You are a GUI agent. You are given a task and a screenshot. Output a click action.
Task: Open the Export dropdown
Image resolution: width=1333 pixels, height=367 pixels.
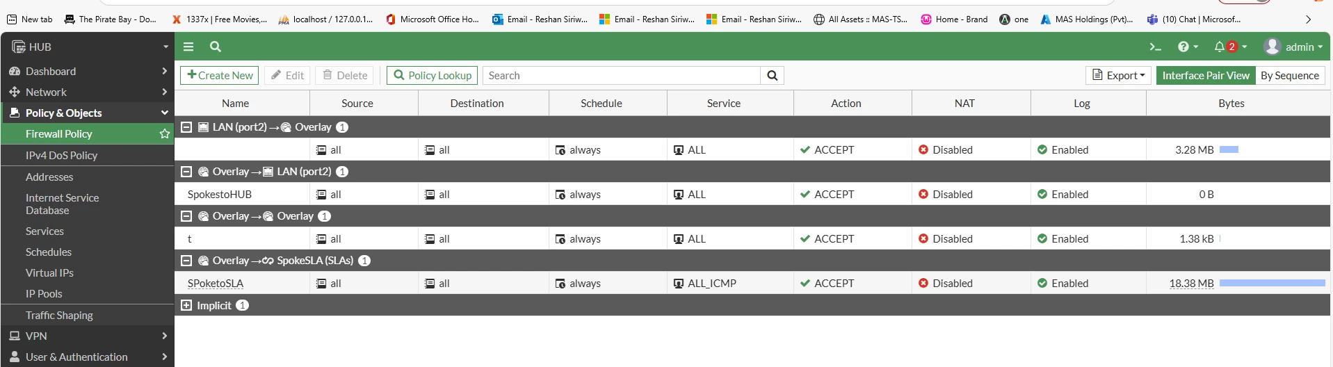tap(1118, 75)
